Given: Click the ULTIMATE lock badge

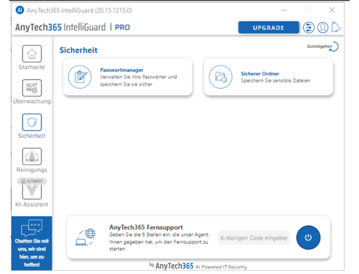Looking at the screenshot, I should point(32,181).
